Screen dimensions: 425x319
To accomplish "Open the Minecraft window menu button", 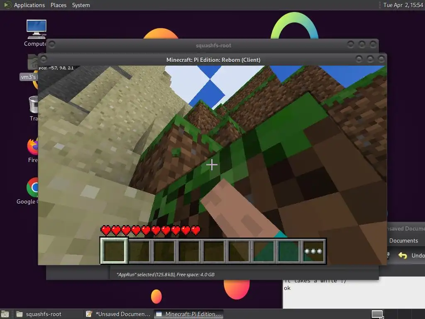I will (x=44, y=59).
